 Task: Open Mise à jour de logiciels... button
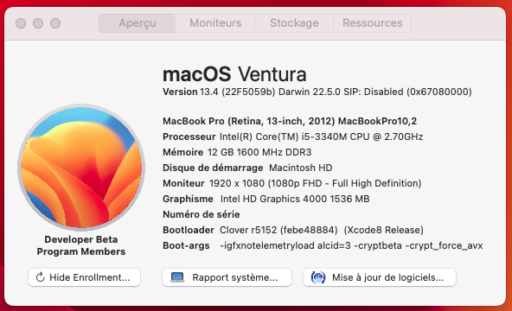click(x=380, y=277)
